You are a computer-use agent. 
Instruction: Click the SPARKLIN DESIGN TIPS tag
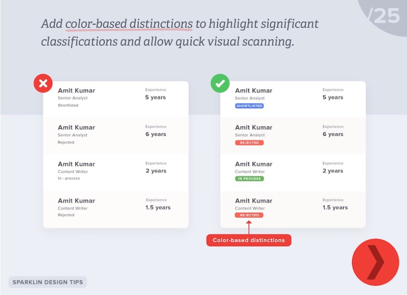[48, 282]
